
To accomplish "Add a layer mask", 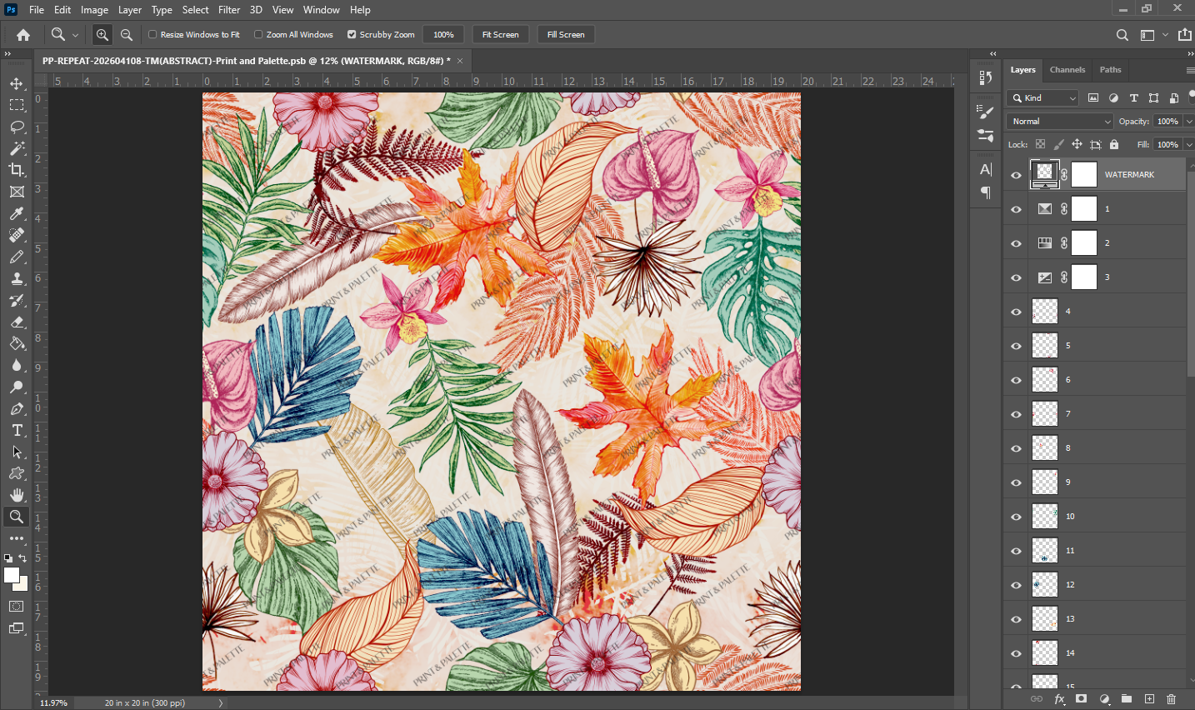I will click(x=1082, y=699).
